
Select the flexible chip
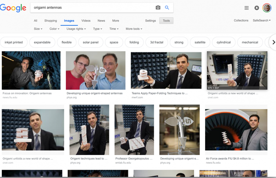click(x=67, y=42)
